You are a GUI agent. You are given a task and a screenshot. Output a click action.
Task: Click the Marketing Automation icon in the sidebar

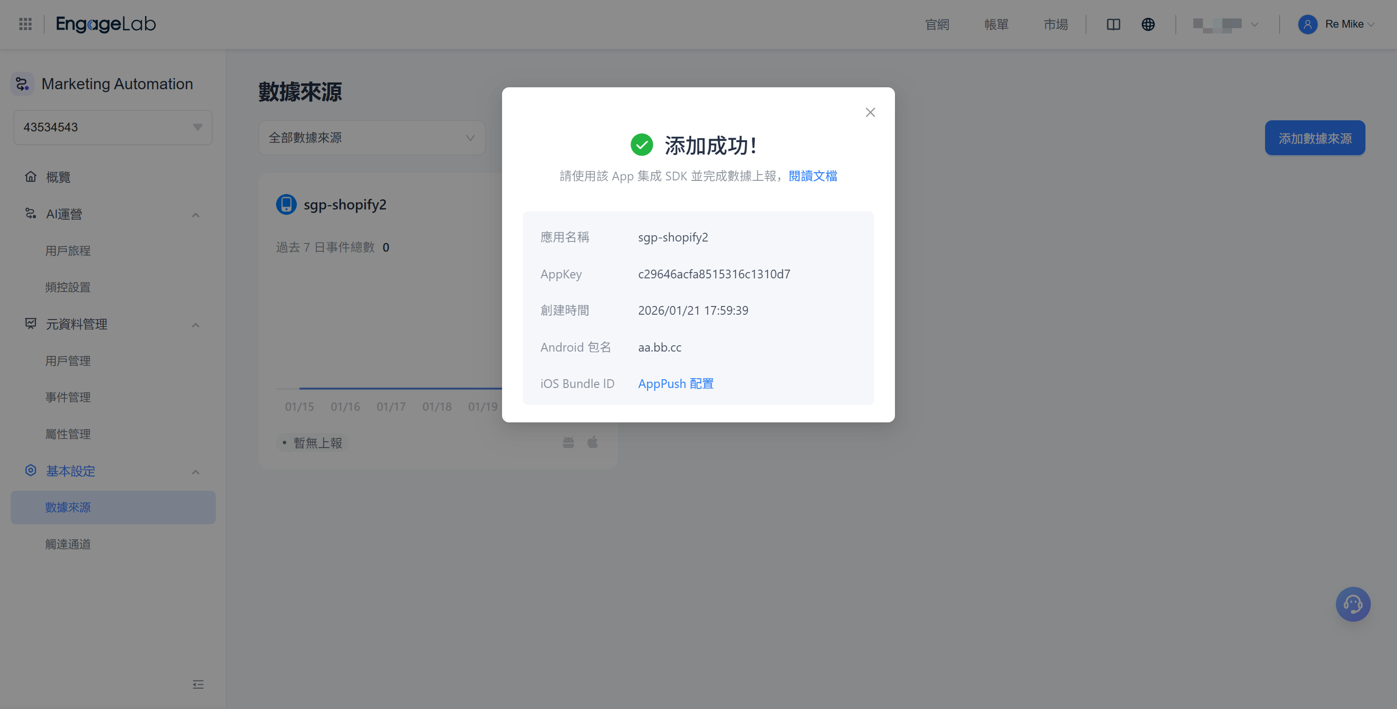pos(22,83)
